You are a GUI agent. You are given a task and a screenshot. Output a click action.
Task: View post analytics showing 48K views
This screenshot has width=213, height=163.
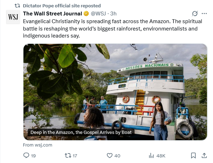pos(157,156)
